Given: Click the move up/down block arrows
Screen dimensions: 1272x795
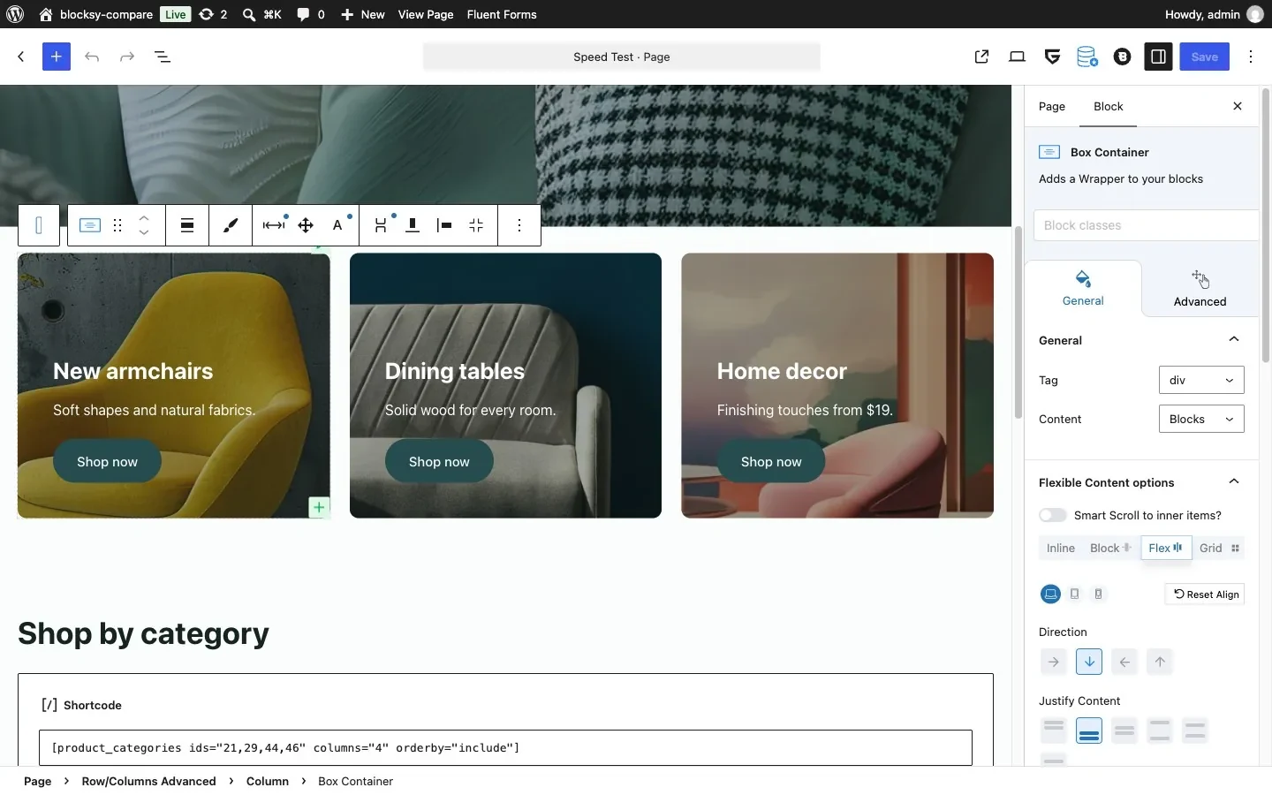Looking at the screenshot, I should click(145, 226).
